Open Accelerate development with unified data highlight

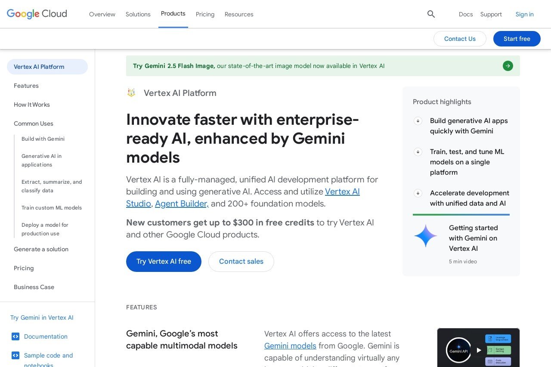470,198
